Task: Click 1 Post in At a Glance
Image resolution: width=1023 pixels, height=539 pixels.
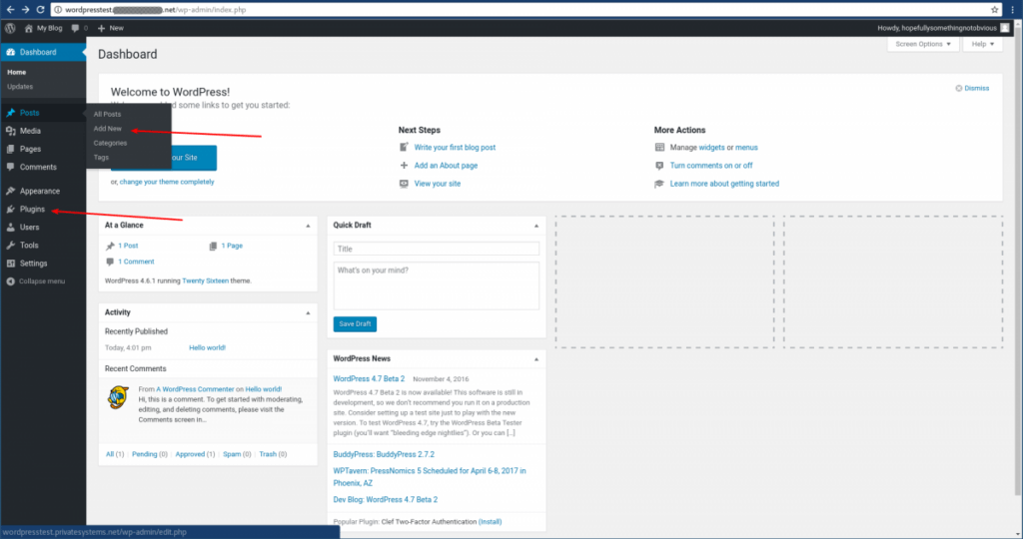Action: pyautogui.click(x=128, y=246)
